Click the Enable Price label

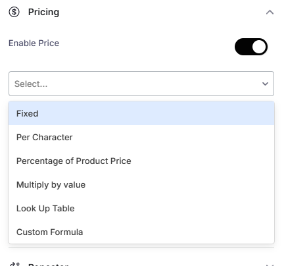point(34,43)
